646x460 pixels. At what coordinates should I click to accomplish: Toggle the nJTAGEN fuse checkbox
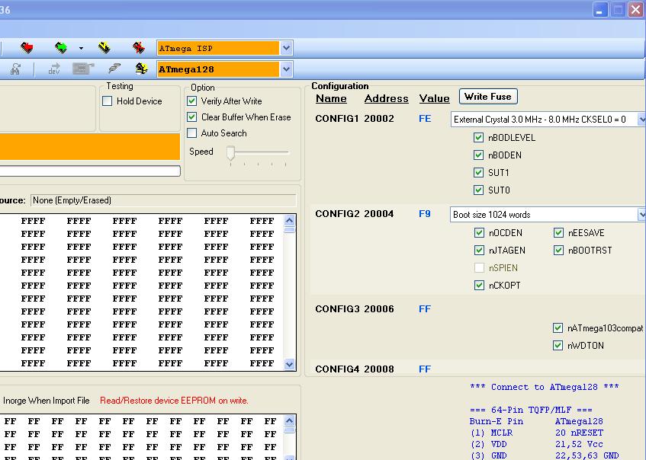[x=479, y=250]
